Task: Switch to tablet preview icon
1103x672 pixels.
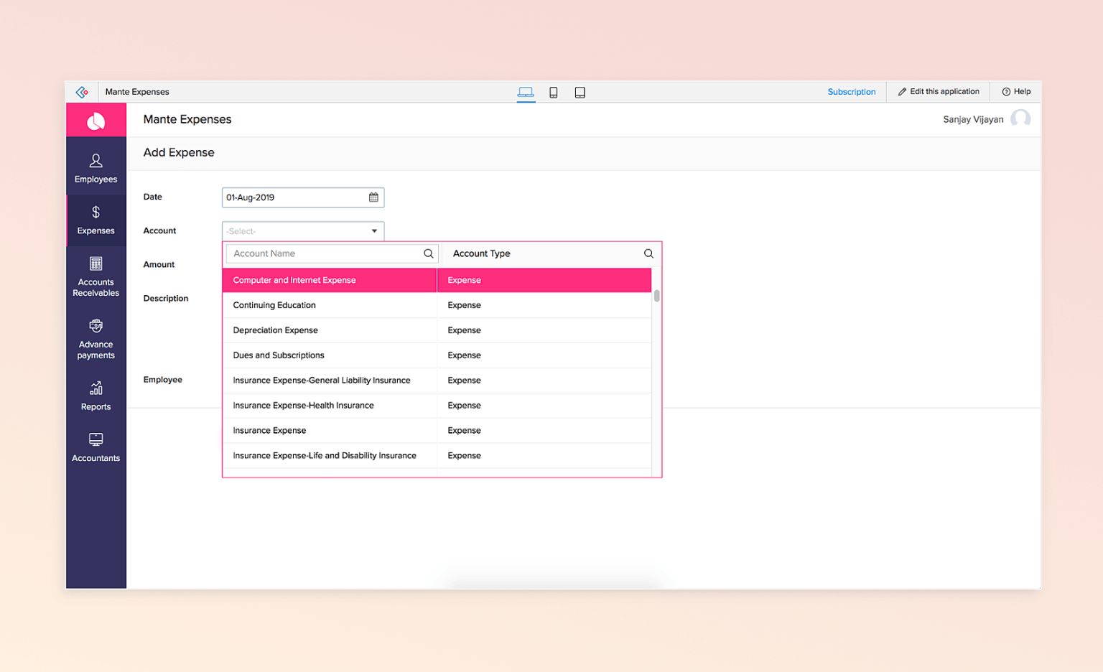Action: point(580,92)
